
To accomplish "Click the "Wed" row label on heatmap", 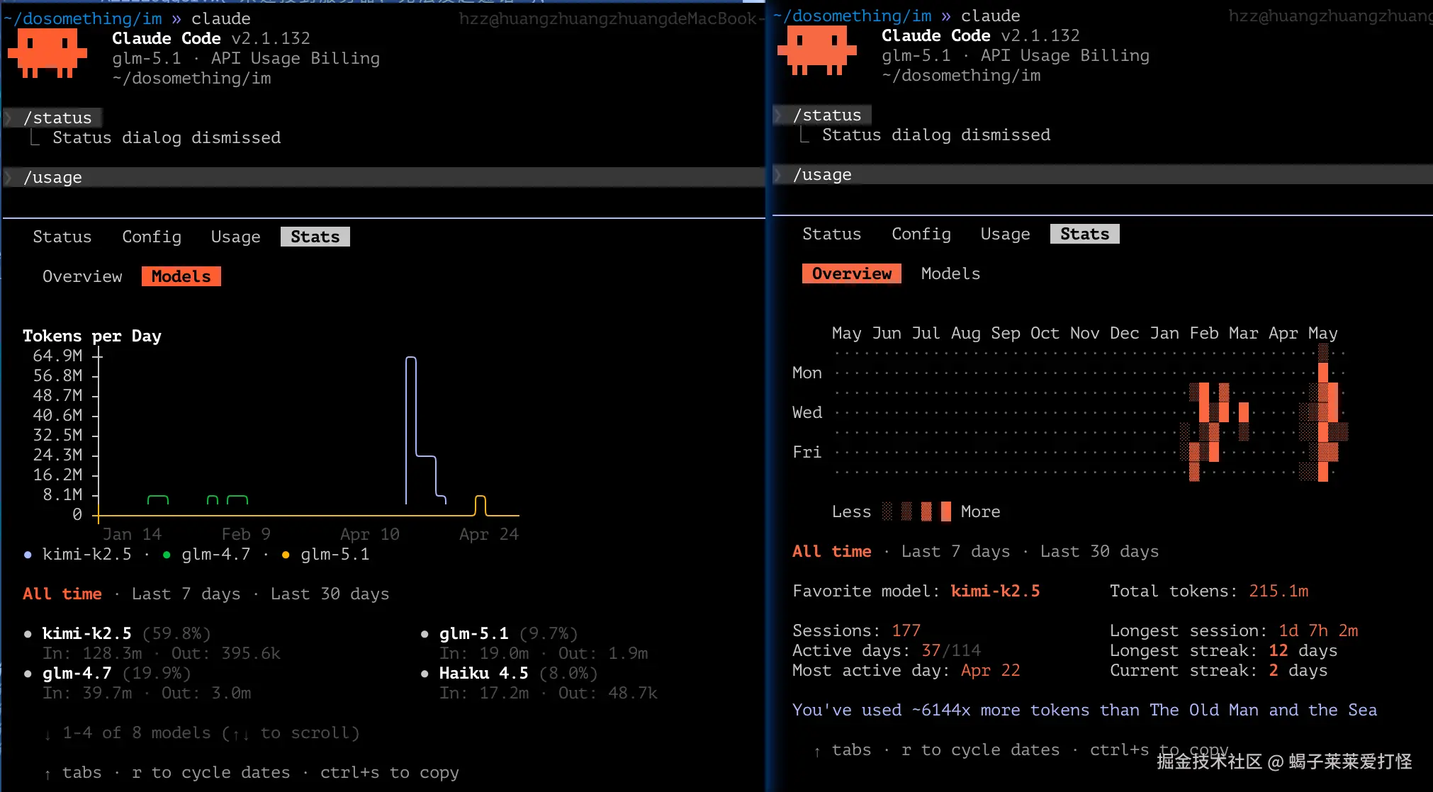I will click(x=807, y=412).
